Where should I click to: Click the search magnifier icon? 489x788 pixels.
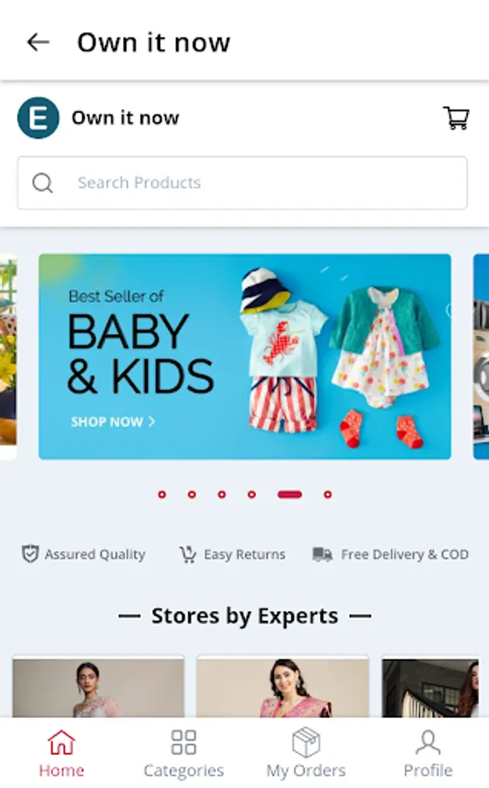coord(43,183)
